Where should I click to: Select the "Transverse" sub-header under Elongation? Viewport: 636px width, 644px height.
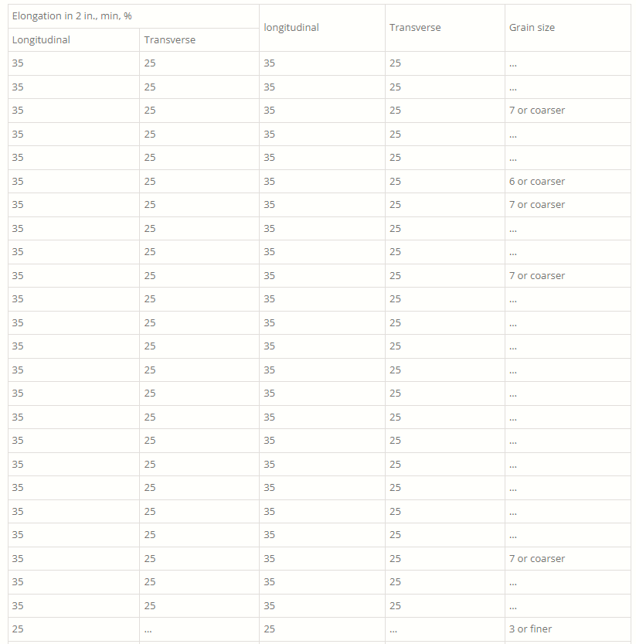pos(170,40)
